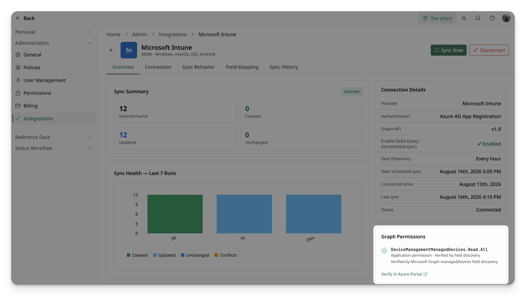
Task: Open the notifications bell
Action: (x=478, y=18)
